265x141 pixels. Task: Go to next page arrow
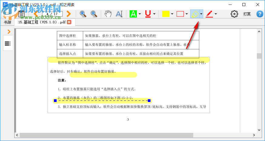click(x=68, y=14)
